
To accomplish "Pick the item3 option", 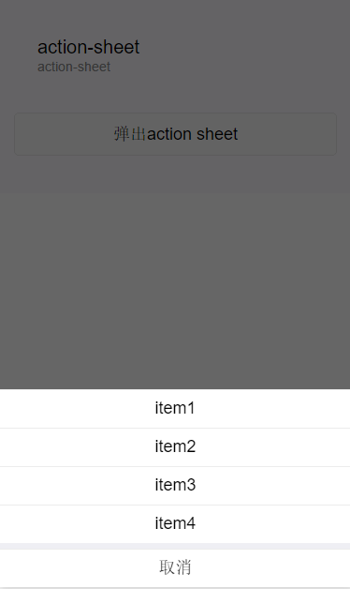I will point(175,486).
